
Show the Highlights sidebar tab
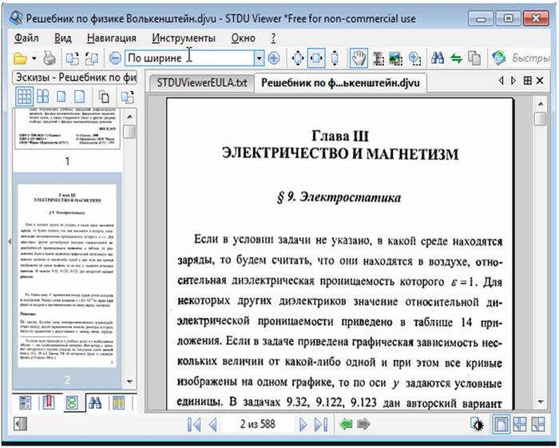(119, 403)
